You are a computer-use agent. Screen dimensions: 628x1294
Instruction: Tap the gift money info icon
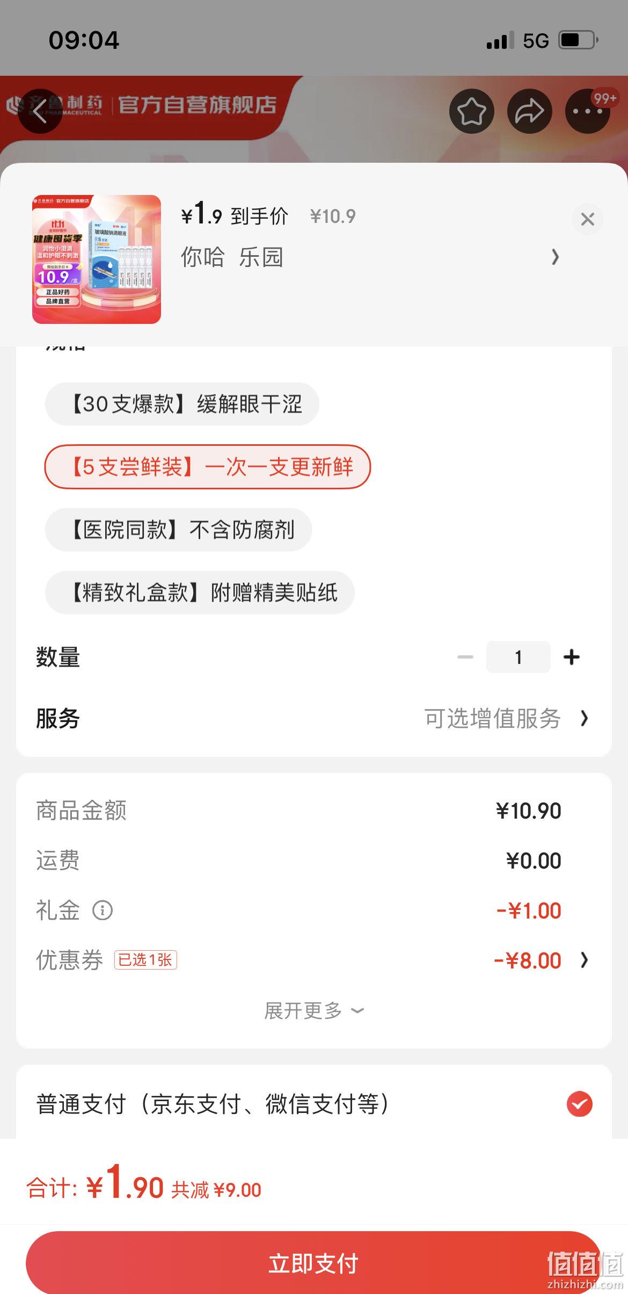(x=103, y=910)
